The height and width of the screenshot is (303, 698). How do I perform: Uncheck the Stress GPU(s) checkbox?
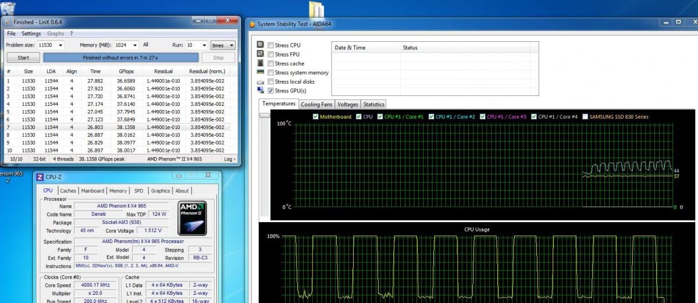click(x=270, y=91)
